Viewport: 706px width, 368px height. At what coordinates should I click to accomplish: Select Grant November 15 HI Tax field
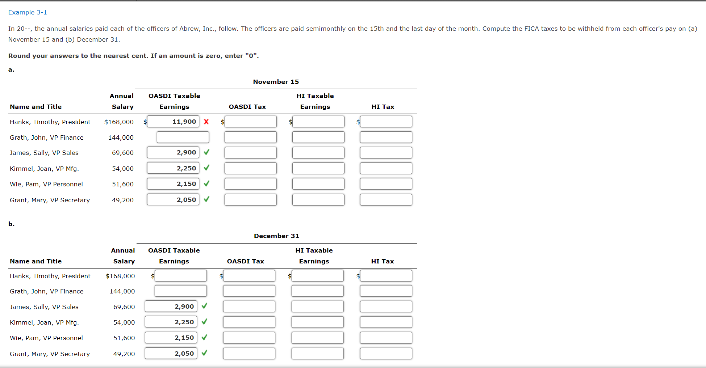tap(386, 200)
